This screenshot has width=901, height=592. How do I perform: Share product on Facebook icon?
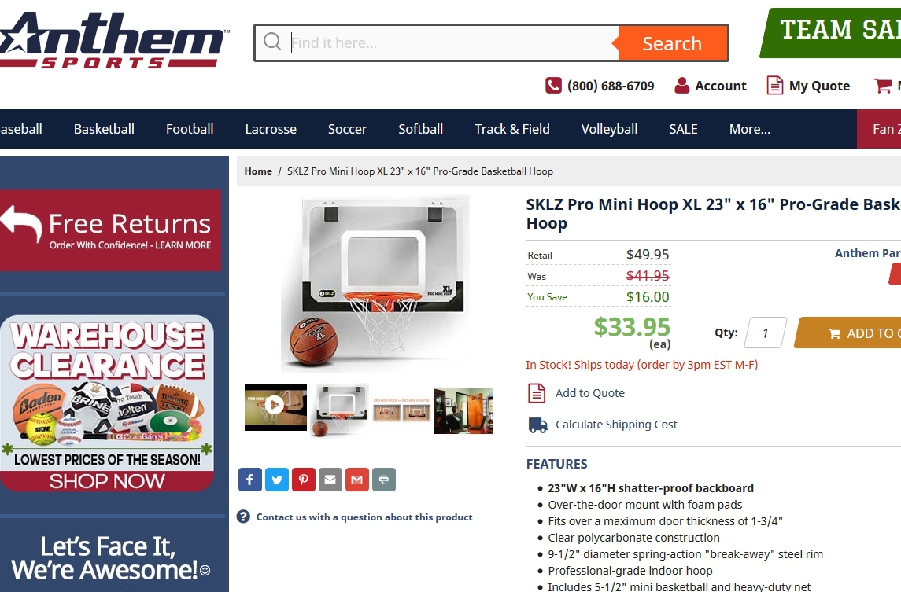250,480
